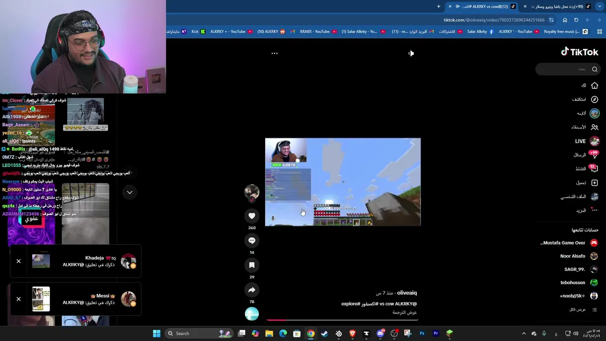Open the comments bubble showing 14
This screenshot has width=606, height=341.
click(x=252, y=241)
